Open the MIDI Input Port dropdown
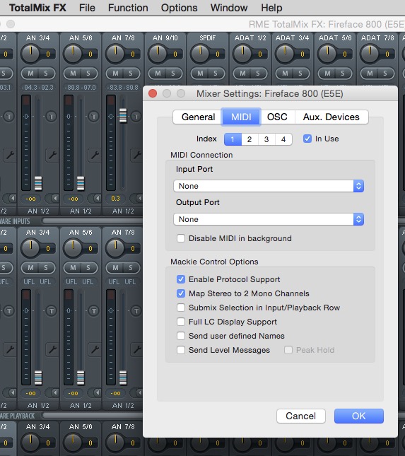The width and height of the screenshot is (405, 456). coord(269,186)
